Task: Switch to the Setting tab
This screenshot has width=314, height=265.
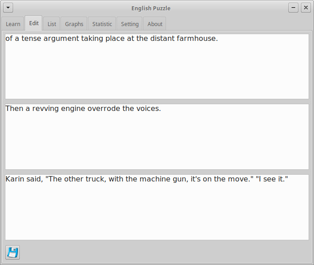Action: pos(130,24)
